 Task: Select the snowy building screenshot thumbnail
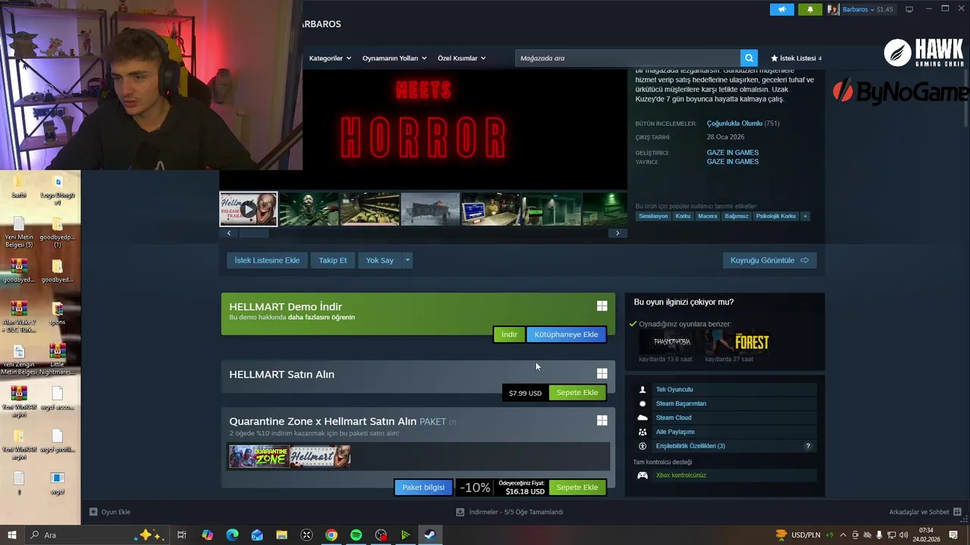pyautogui.click(x=430, y=209)
